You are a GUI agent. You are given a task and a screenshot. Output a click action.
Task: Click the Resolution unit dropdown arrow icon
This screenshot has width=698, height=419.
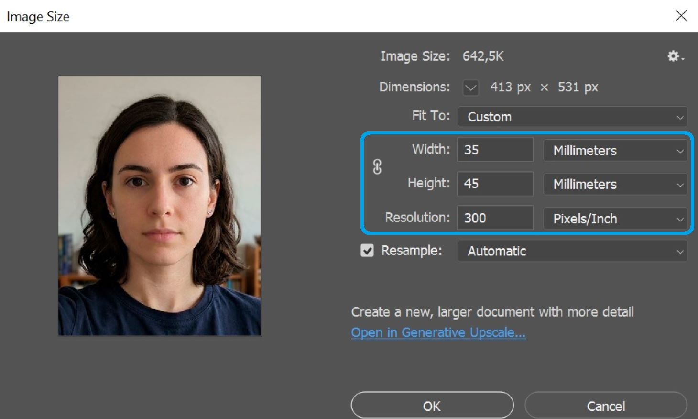pos(680,219)
